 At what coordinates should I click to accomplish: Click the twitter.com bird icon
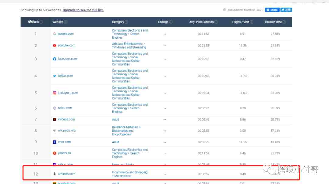pos(55,76)
